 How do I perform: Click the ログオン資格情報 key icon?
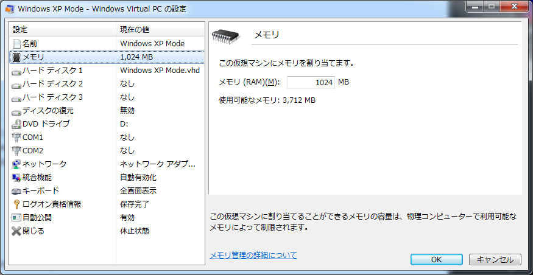[x=16, y=204]
